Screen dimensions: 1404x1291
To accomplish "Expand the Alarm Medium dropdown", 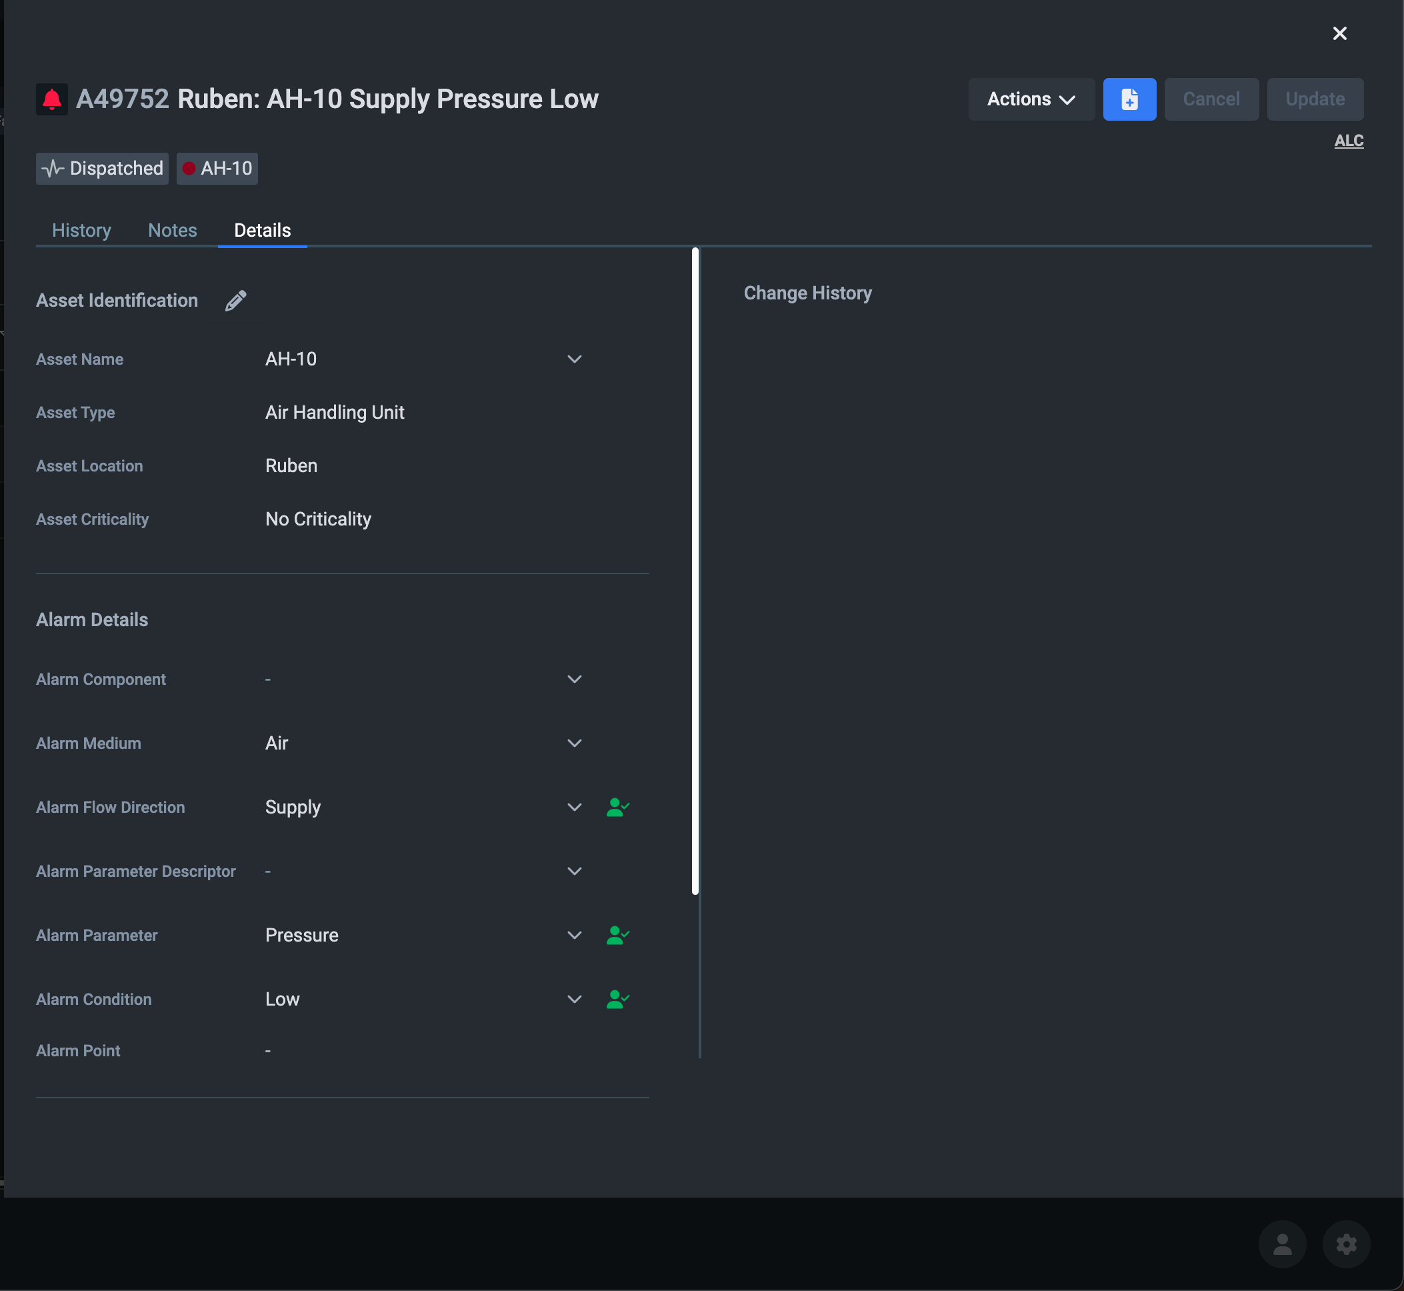I will coord(574,744).
